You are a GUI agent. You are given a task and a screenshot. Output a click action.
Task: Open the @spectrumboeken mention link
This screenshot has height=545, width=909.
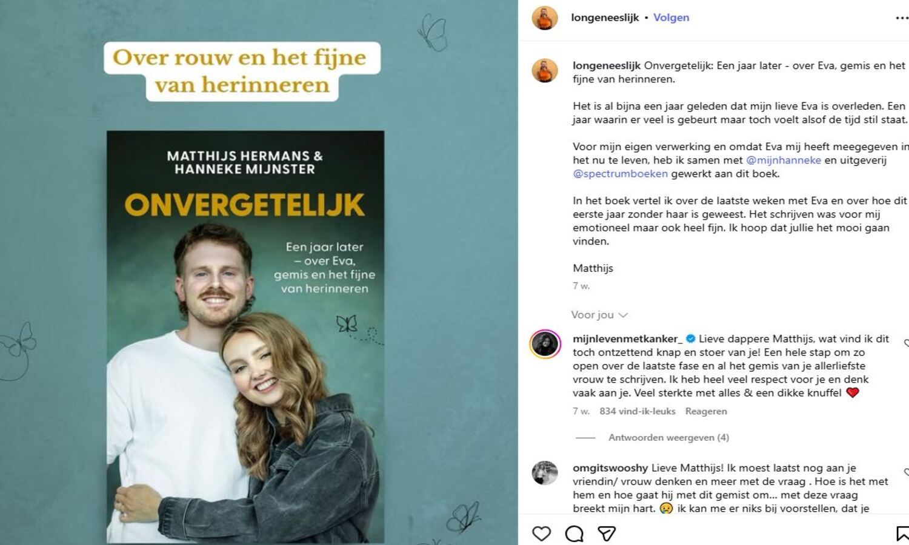click(621, 174)
